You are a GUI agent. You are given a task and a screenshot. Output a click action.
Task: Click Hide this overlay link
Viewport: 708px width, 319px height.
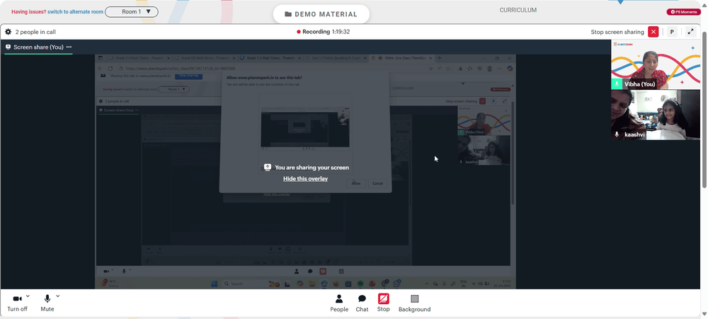[x=305, y=179]
